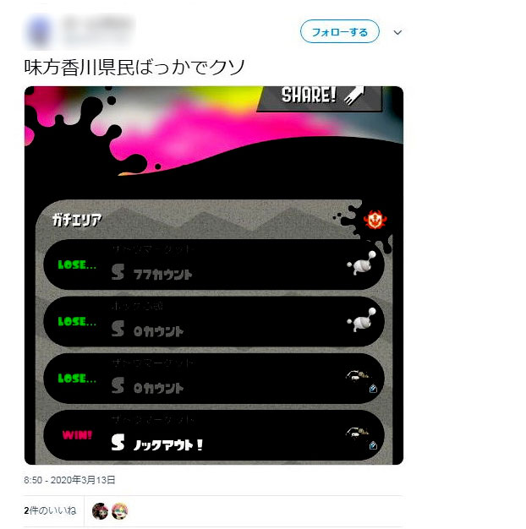Open the tweet options chevron menu
The width and height of the screenshot is (526, 529).
click(x=397, y=32)
